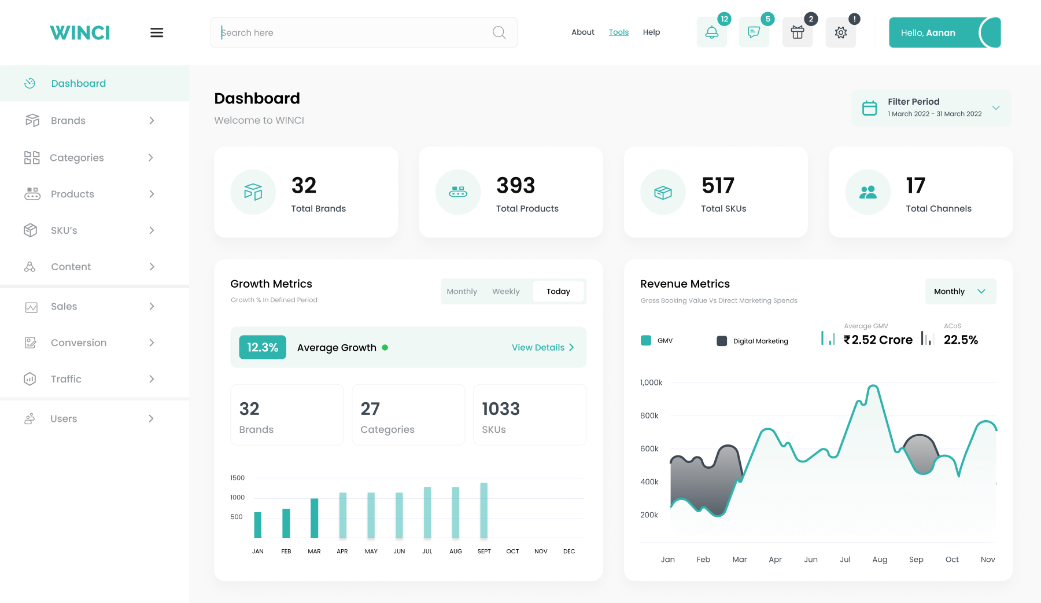Screen dimensions: 1041x603
Task: Click the 27 Categories stat card
Action: click(x=408, y=415)
